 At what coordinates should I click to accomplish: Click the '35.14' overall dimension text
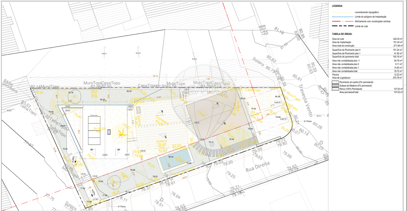point(155,76)
